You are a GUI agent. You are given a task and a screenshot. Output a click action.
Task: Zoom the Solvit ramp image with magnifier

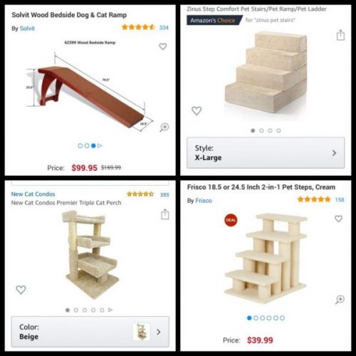164,127
